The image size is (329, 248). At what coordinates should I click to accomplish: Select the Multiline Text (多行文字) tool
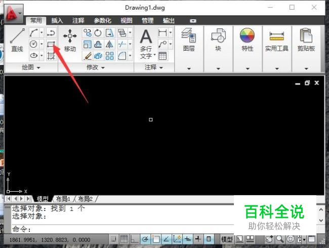(146, 44)
